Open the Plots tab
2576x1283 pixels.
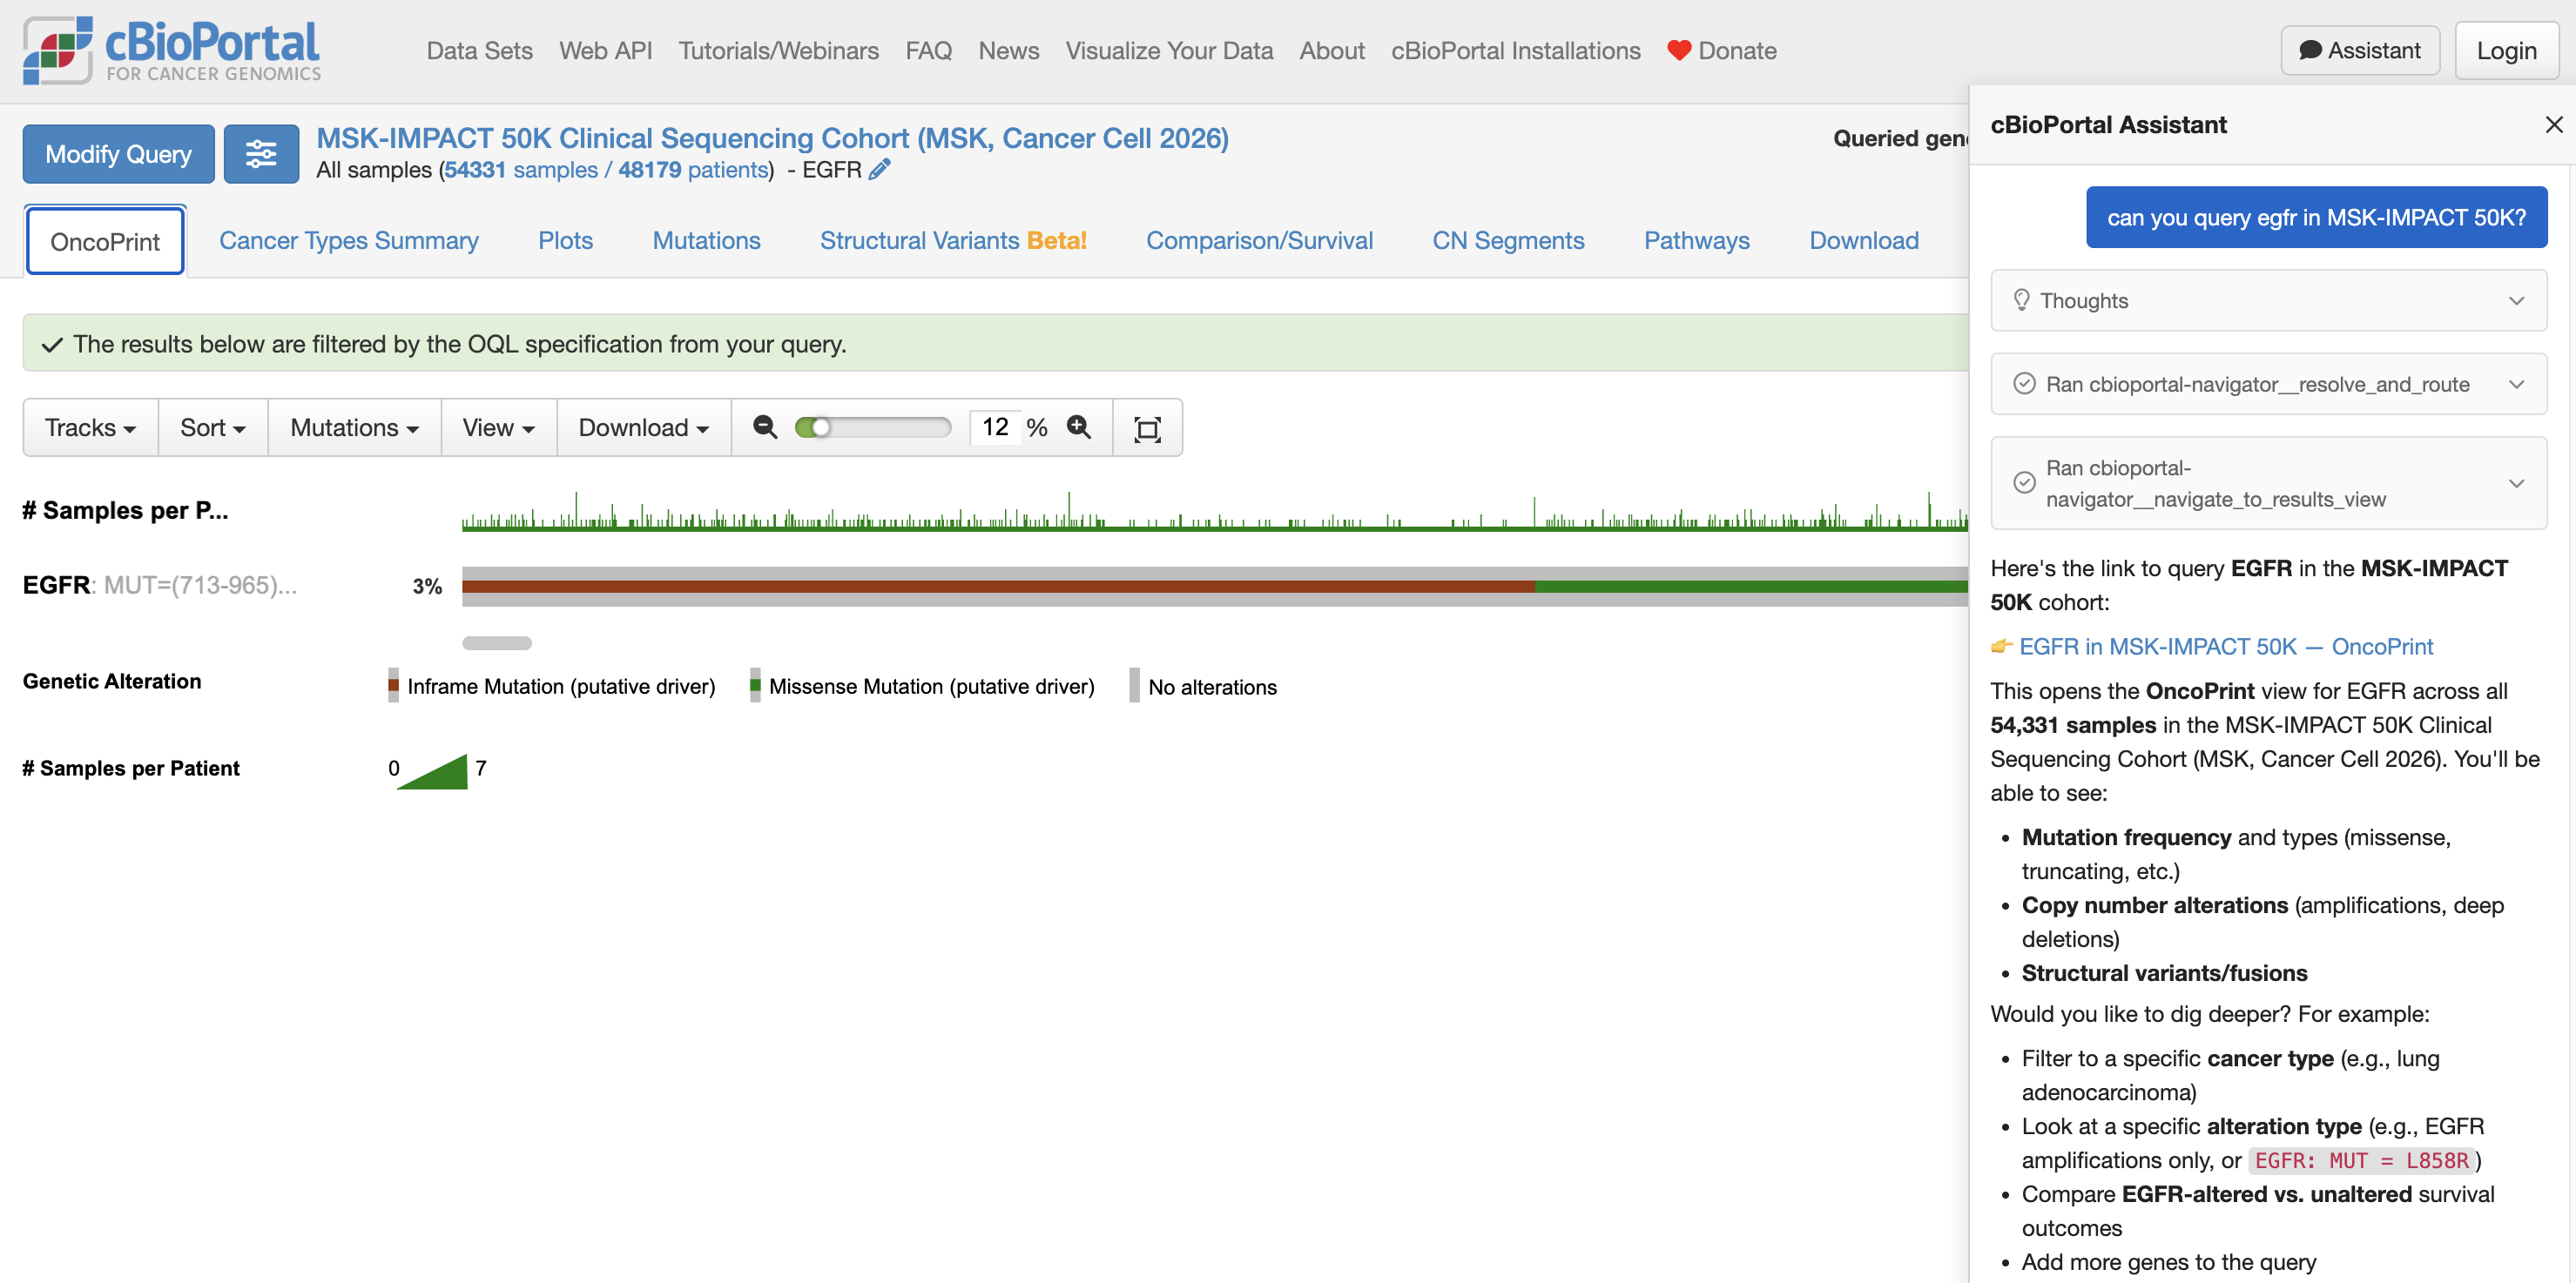point(565,241)
